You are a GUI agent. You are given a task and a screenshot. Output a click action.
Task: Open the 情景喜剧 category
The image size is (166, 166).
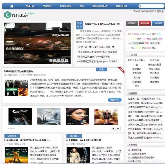(137, 69)
